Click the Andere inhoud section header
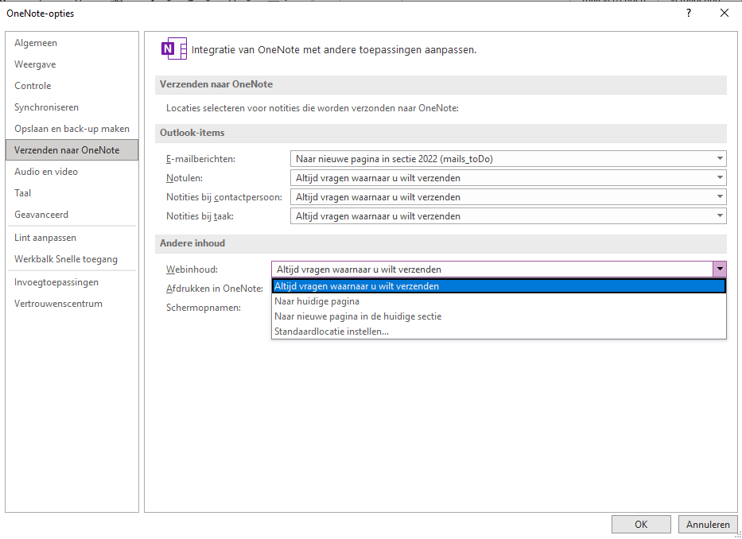Screen dimensions: 742x539 192,243
